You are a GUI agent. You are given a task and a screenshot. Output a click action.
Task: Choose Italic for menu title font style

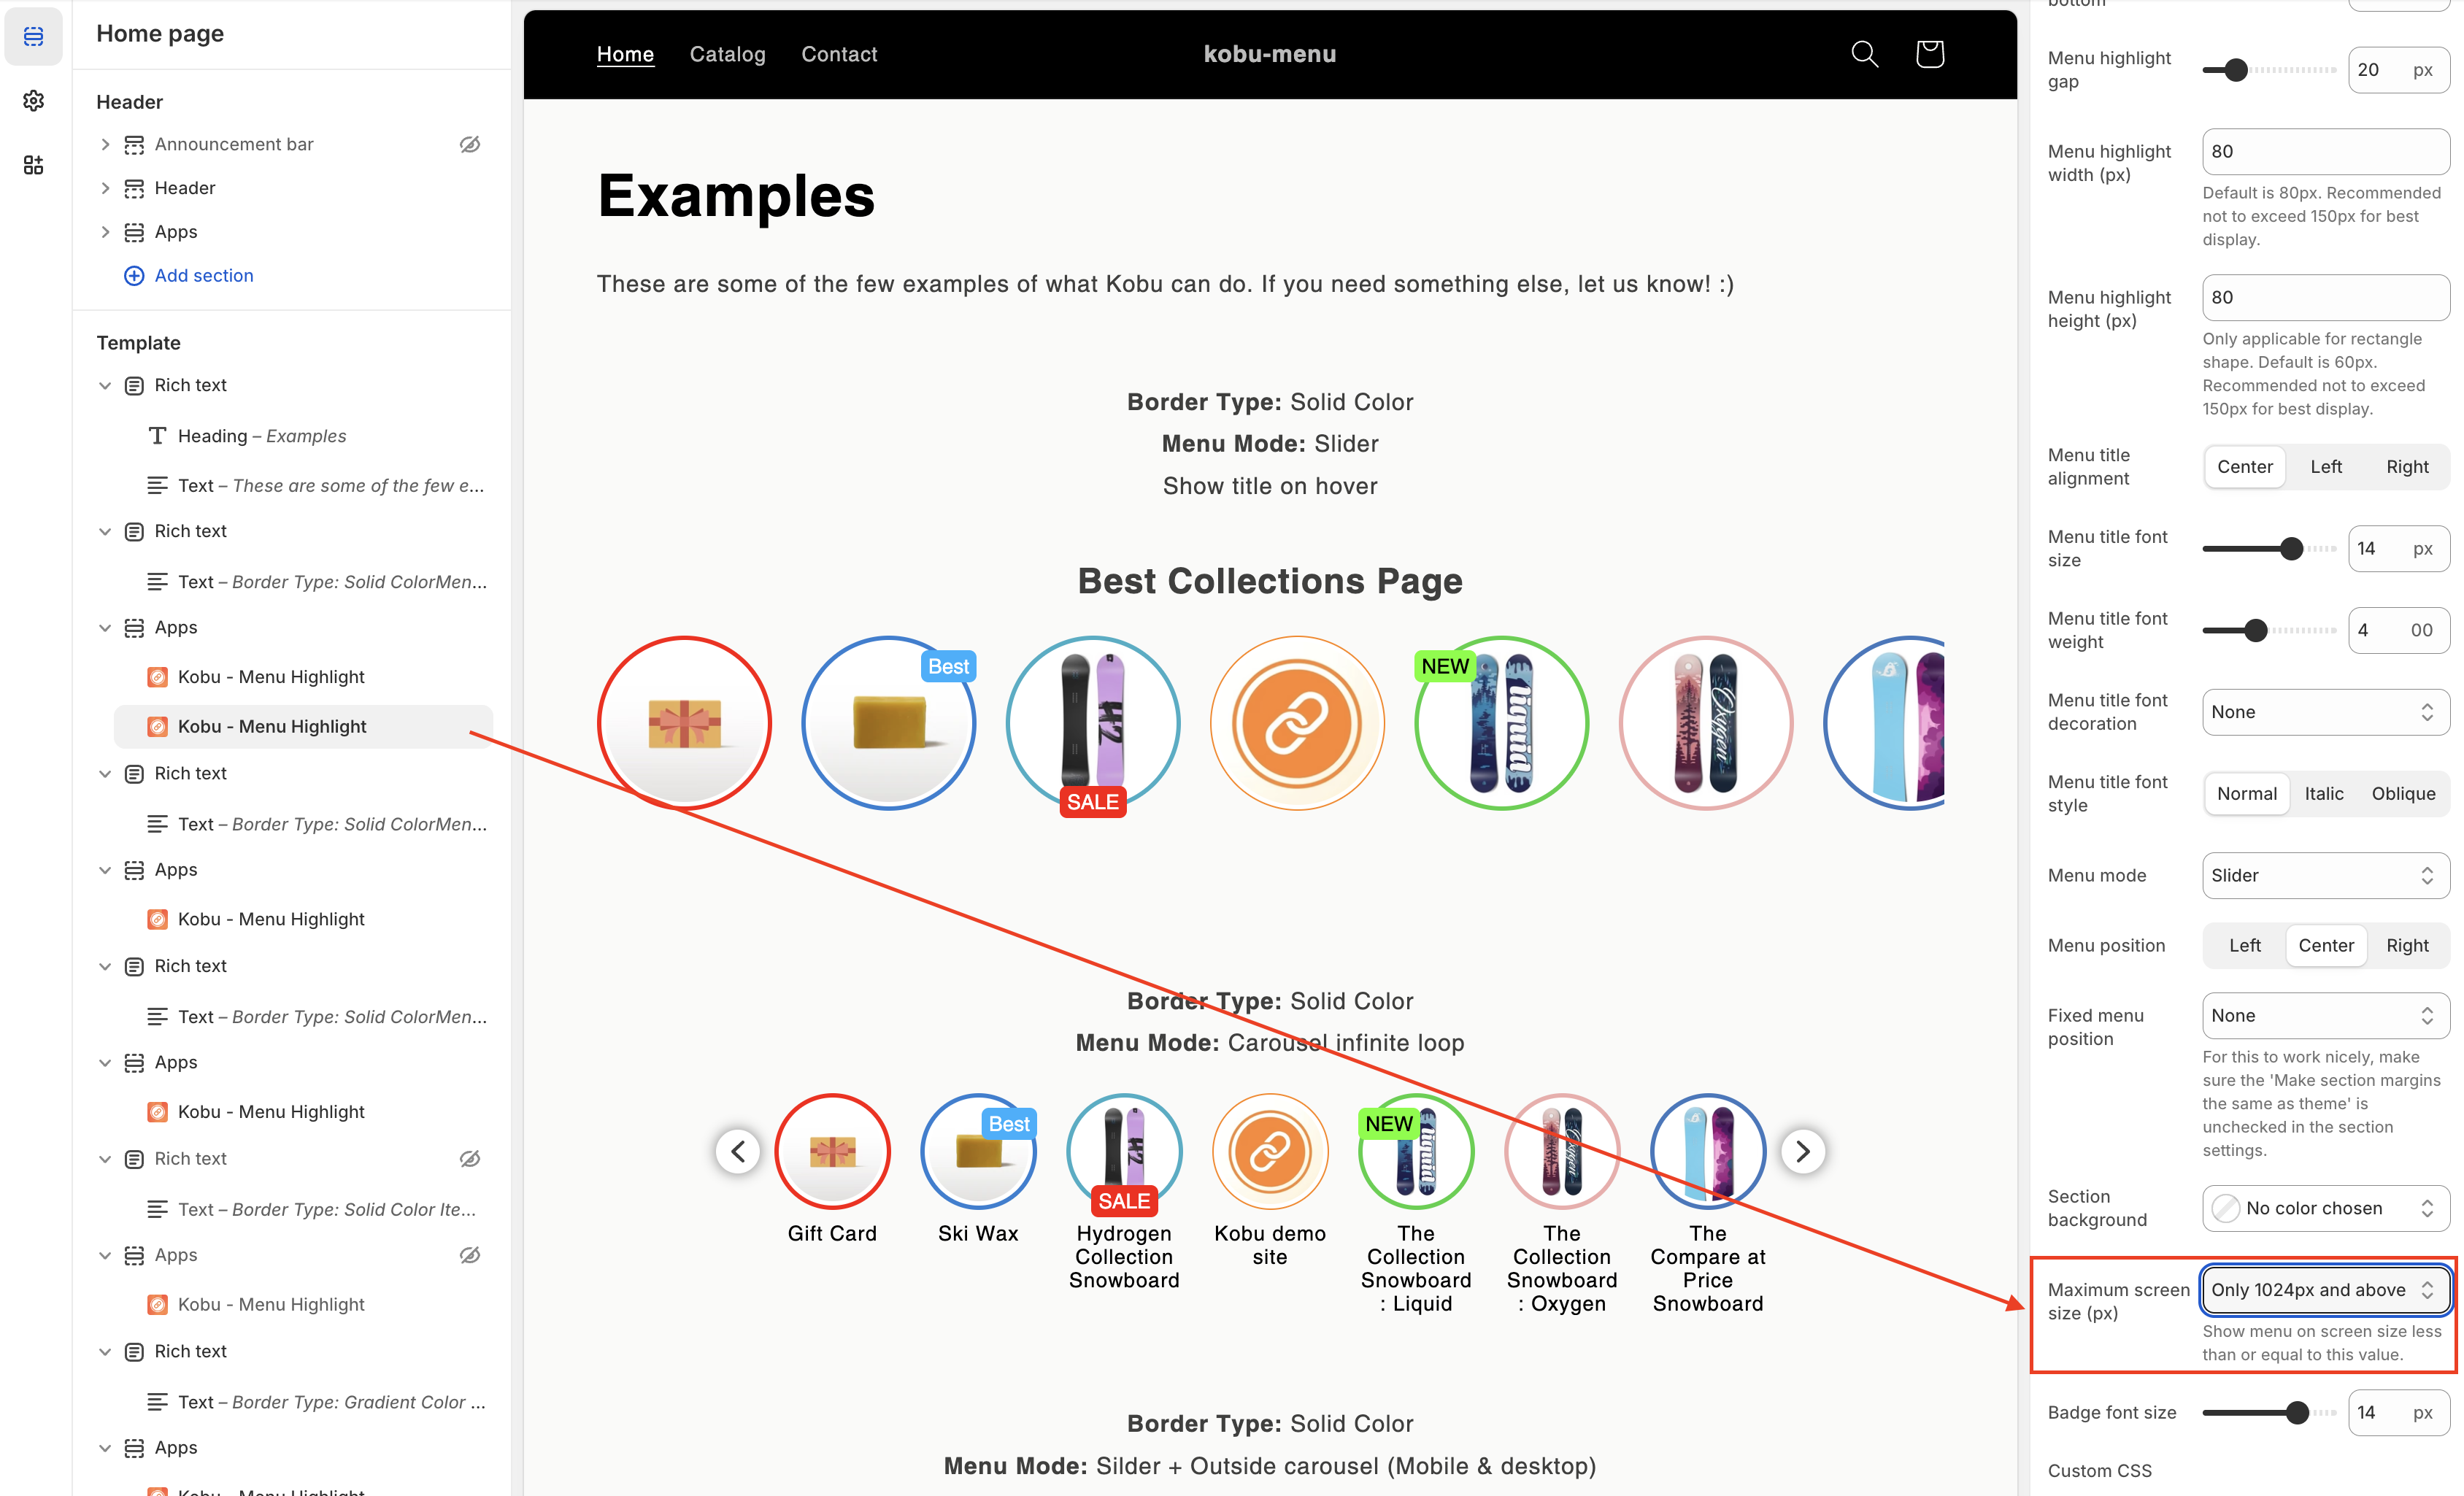(2323, 793)
